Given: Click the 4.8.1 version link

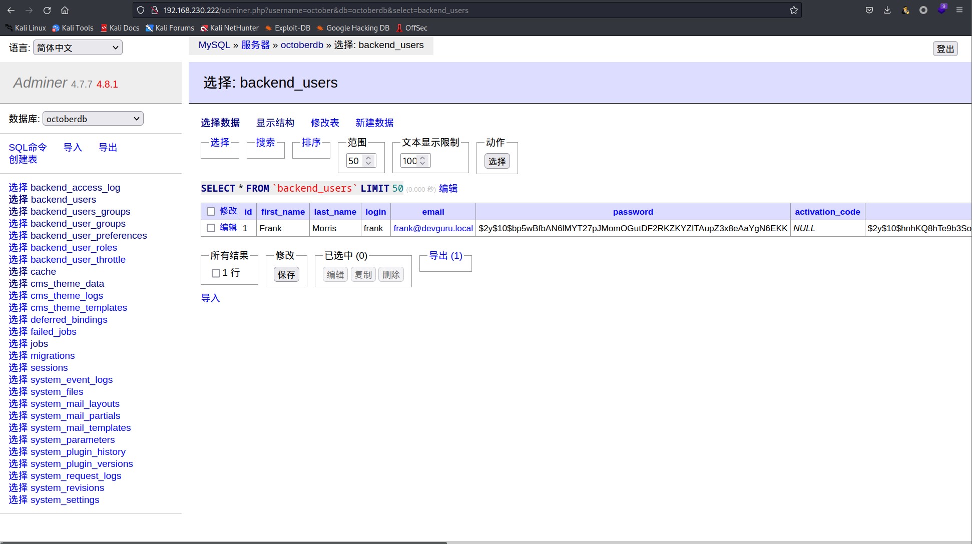Looking at the screenshot, I should click(x=107, y=84).
